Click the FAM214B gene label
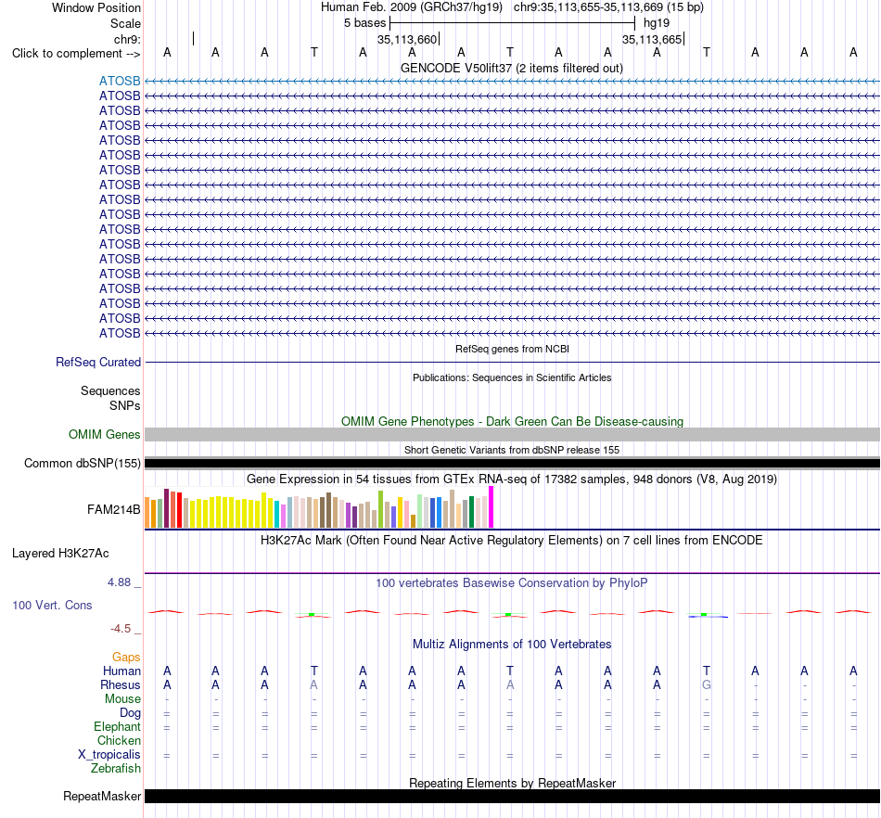 pos(113,509)
